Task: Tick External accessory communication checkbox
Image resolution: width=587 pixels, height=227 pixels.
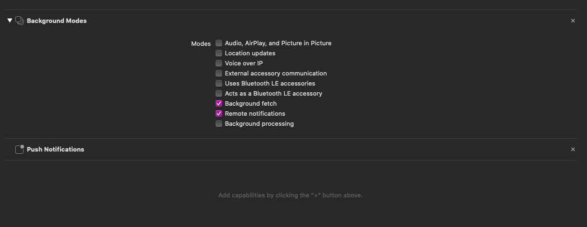Action: (x=219, y=73)
